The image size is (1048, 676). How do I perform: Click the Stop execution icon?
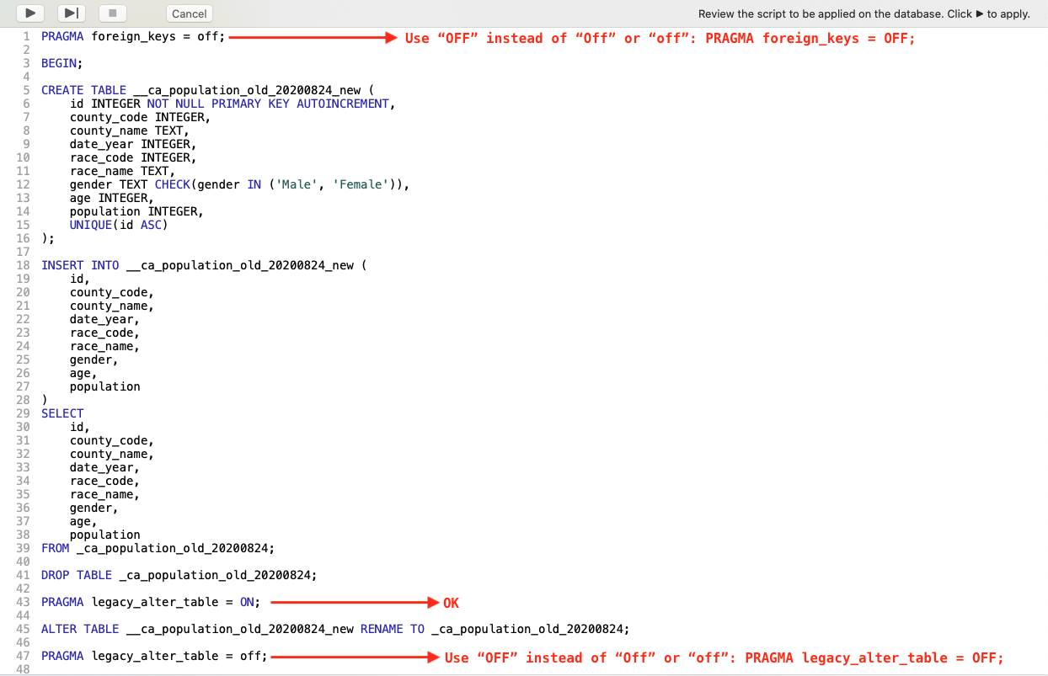(112, 13)
